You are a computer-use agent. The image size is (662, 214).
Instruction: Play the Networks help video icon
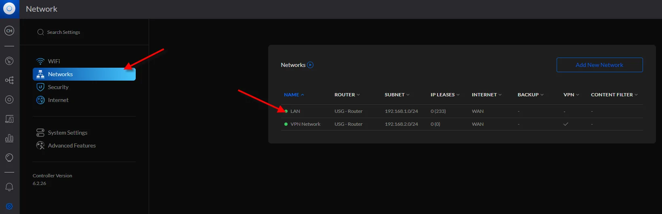(x=310, y=65)
